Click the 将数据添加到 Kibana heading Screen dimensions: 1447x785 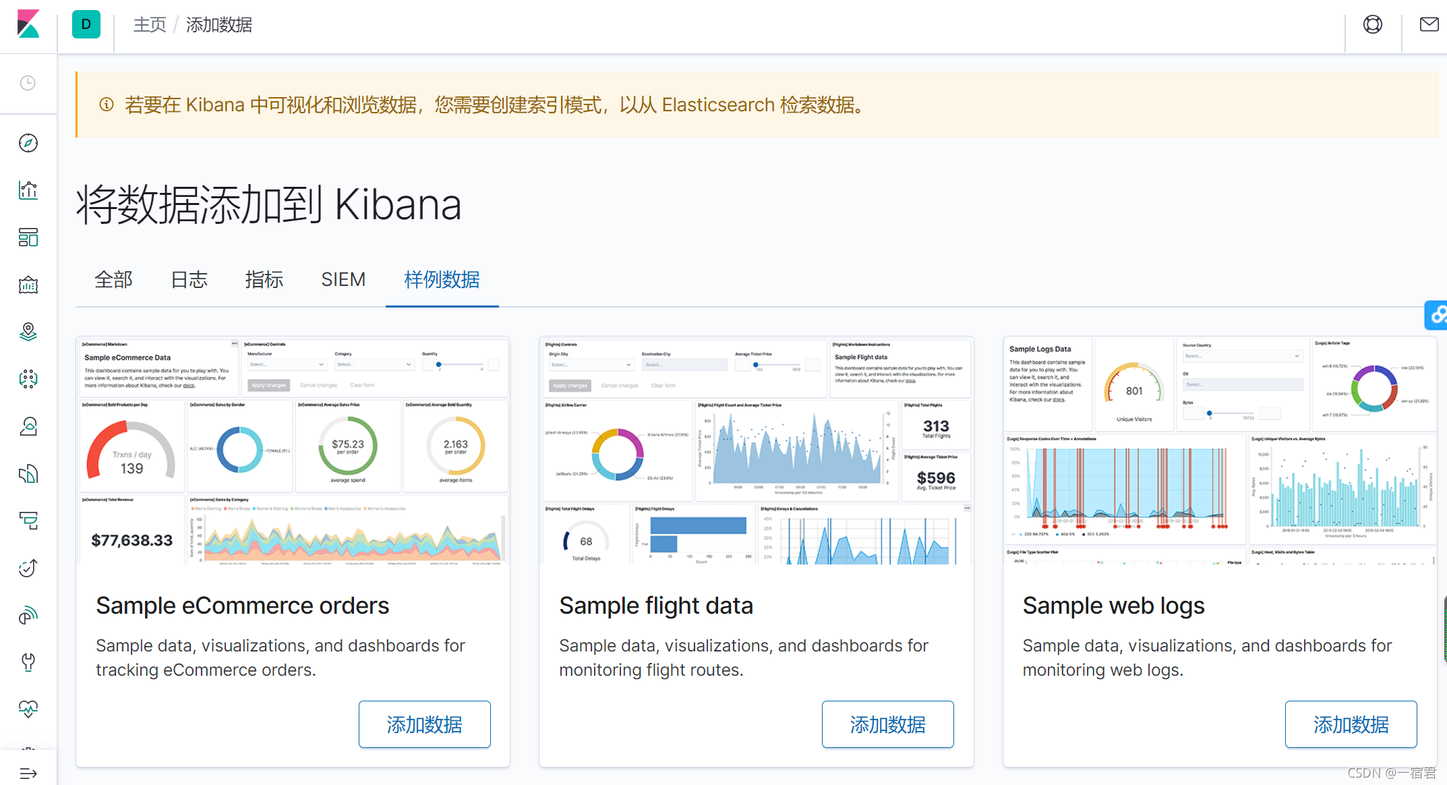269,204
